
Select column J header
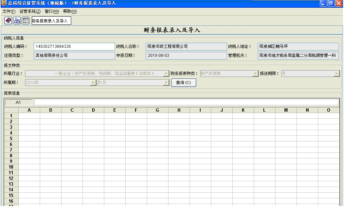point(222,110)
